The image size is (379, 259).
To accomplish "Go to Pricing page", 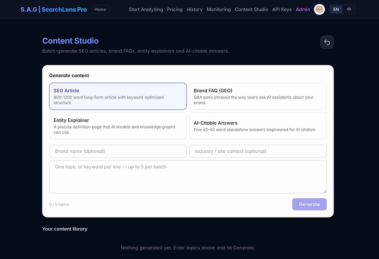I will tap(175, 9).
